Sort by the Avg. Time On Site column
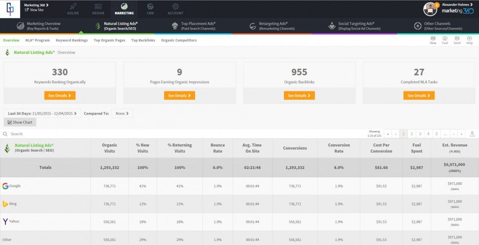The width and height of the screenshot is (479, 245). pos(252,148)
